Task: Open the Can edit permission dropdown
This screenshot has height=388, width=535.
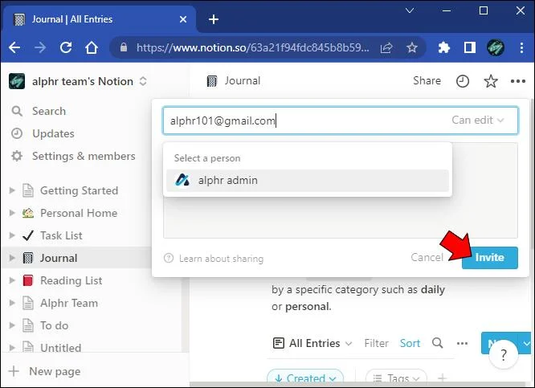Action: 478,120
